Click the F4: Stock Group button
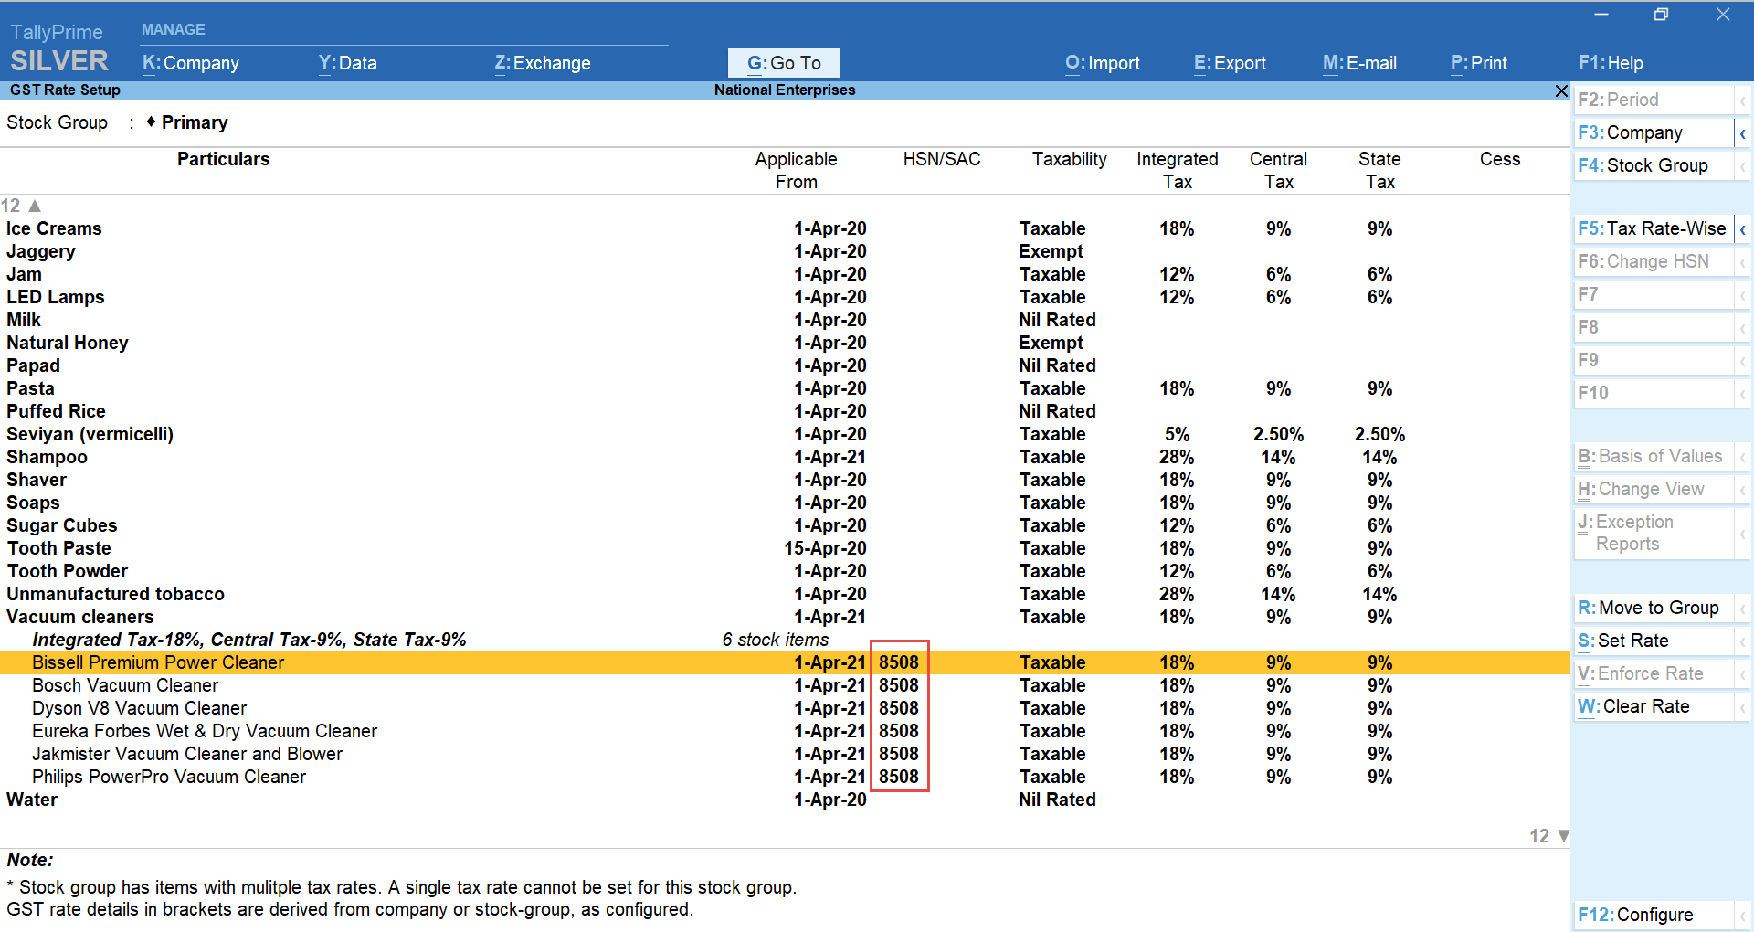The height and width of the screenshot is (932, 1754). pyautogui.click(x=1654, y=165)
